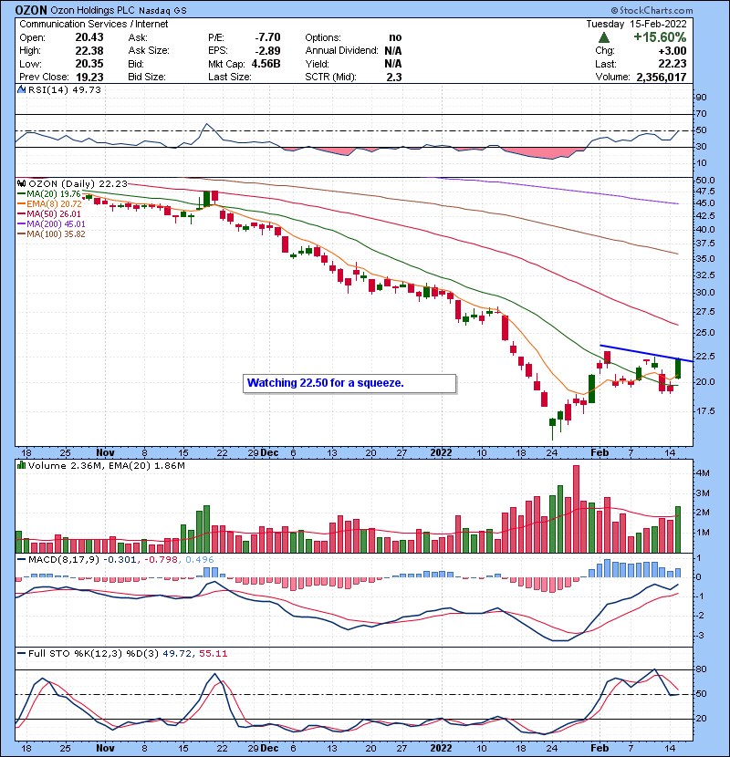Click the MA(100) 35.82 legend entry

51,234
